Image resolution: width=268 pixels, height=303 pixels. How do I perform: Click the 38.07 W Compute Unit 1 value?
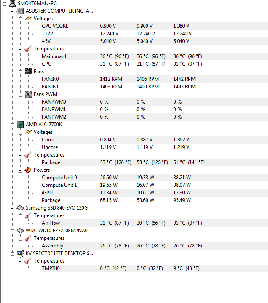pyautogui.click(x=182, y=185)
